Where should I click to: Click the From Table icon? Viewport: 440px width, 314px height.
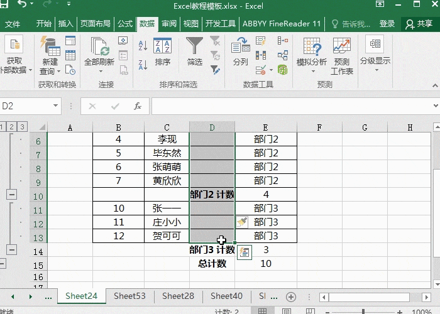point(70,55)
